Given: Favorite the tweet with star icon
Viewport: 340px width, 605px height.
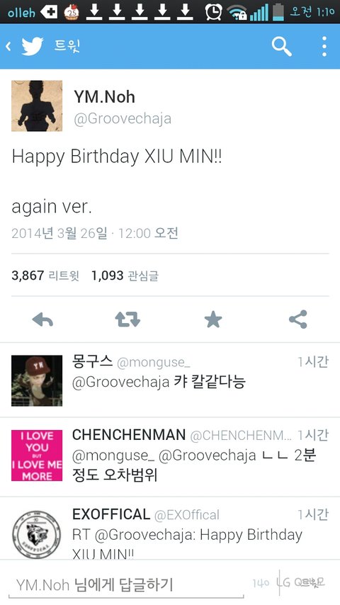Looking at the screenshot, I should coord(213,320).
